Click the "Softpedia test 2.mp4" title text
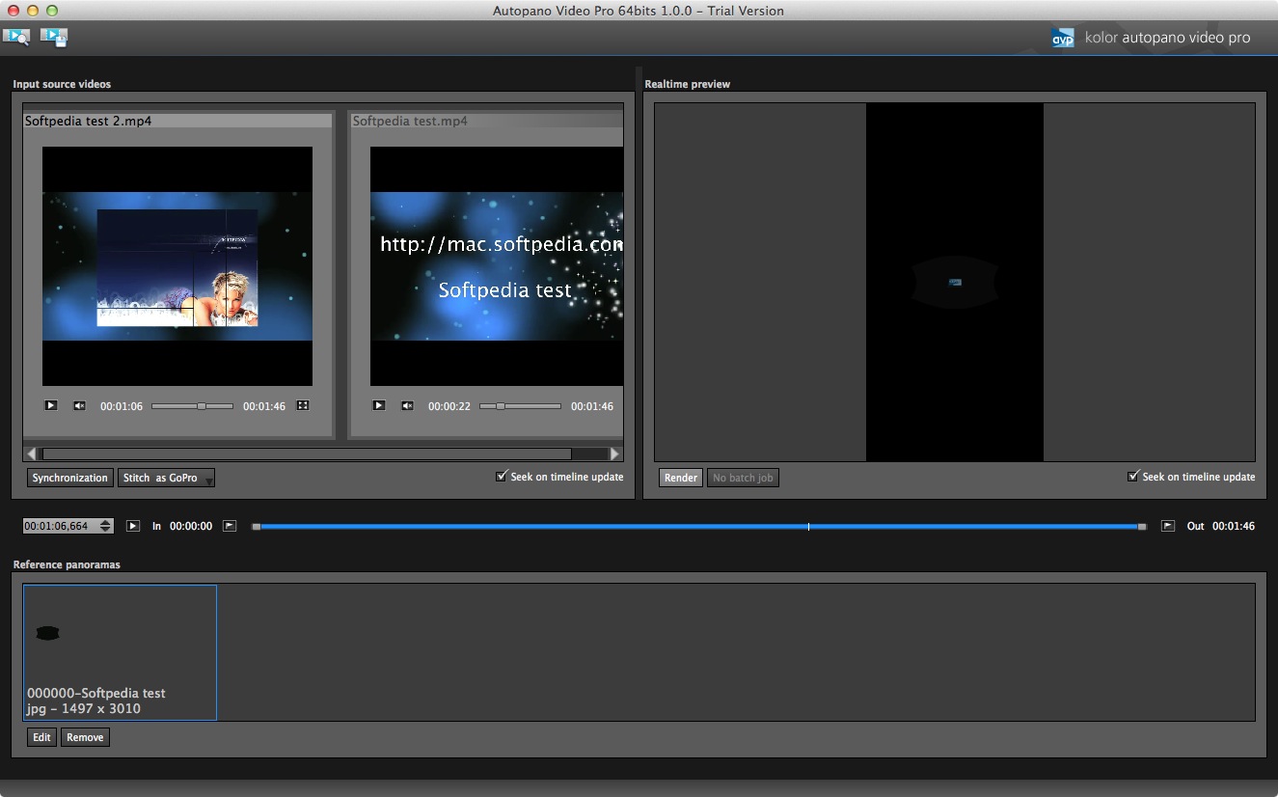The image size is (1278, 797). (89, 122)
